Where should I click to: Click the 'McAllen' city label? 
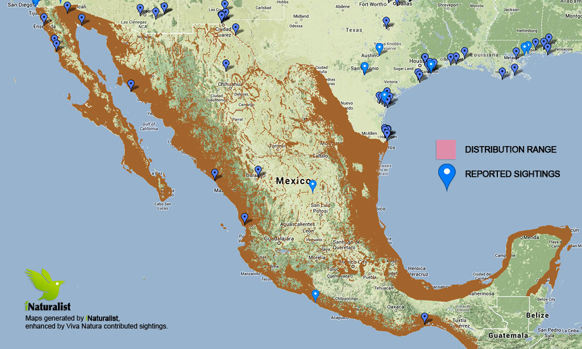point(369,133)
